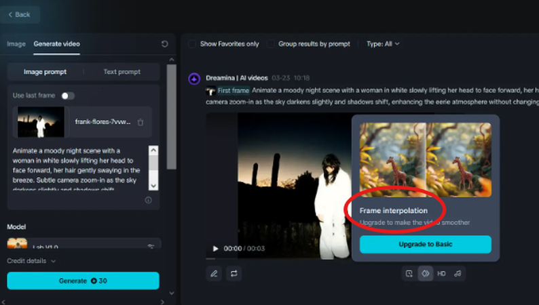Click the Dreamina AI videos avatar icon
Image resolution: width=539 pixels, height=305 pixels.
point(194,79)
